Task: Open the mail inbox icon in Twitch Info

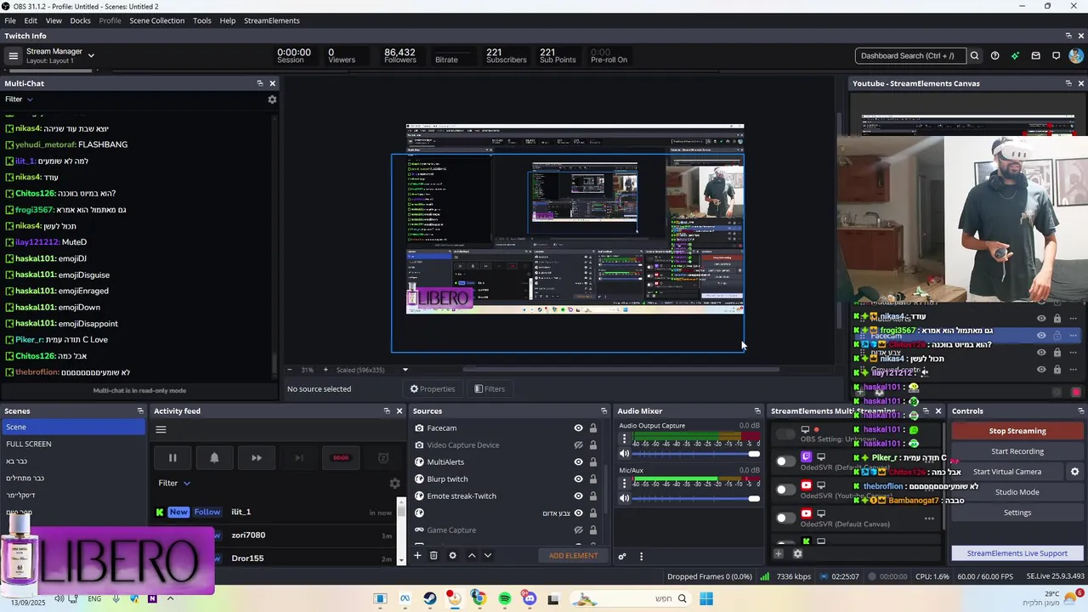Action: click(1035, 56)
